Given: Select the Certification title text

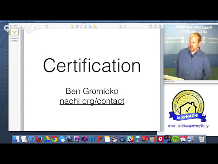Looking at the screenshot, I should 92,65.
